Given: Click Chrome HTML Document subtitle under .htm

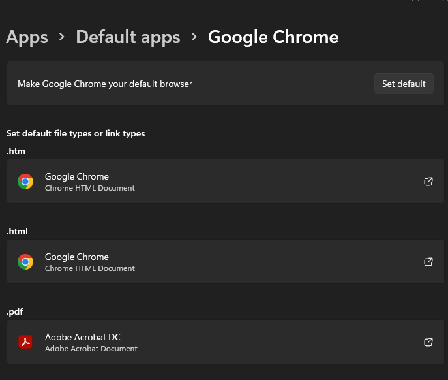Looking at the screenshot, I should [90, 188].
